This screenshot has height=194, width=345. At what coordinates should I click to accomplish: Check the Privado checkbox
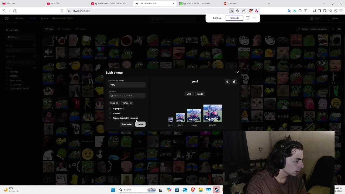click(x=110, y=113)
